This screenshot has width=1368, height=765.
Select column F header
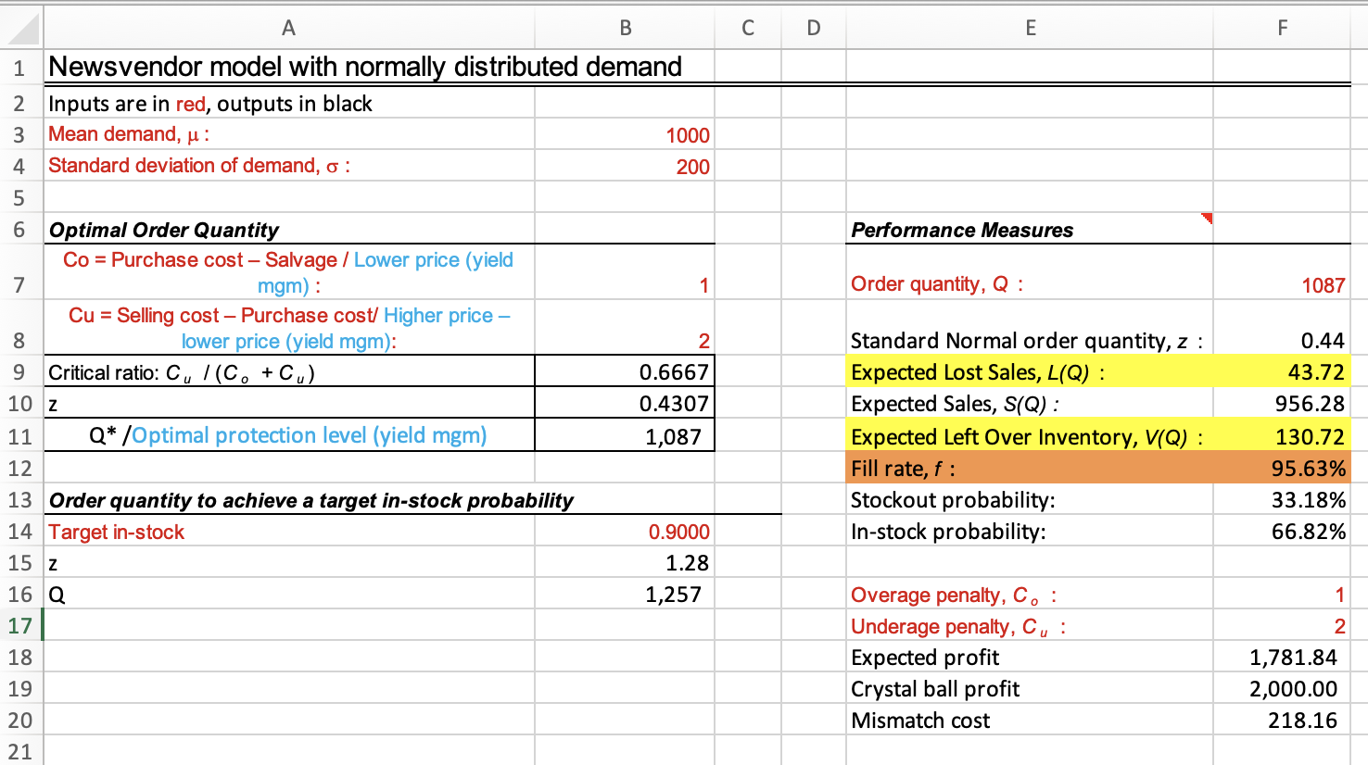click(x=1282, y=28)
